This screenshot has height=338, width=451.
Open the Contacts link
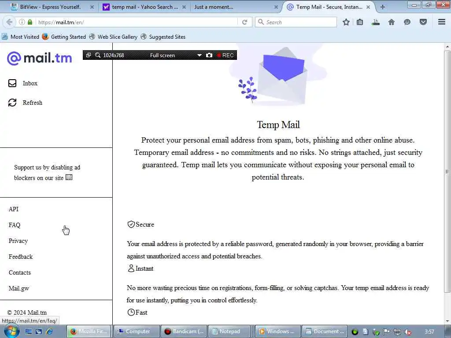[x=19, y=272]
